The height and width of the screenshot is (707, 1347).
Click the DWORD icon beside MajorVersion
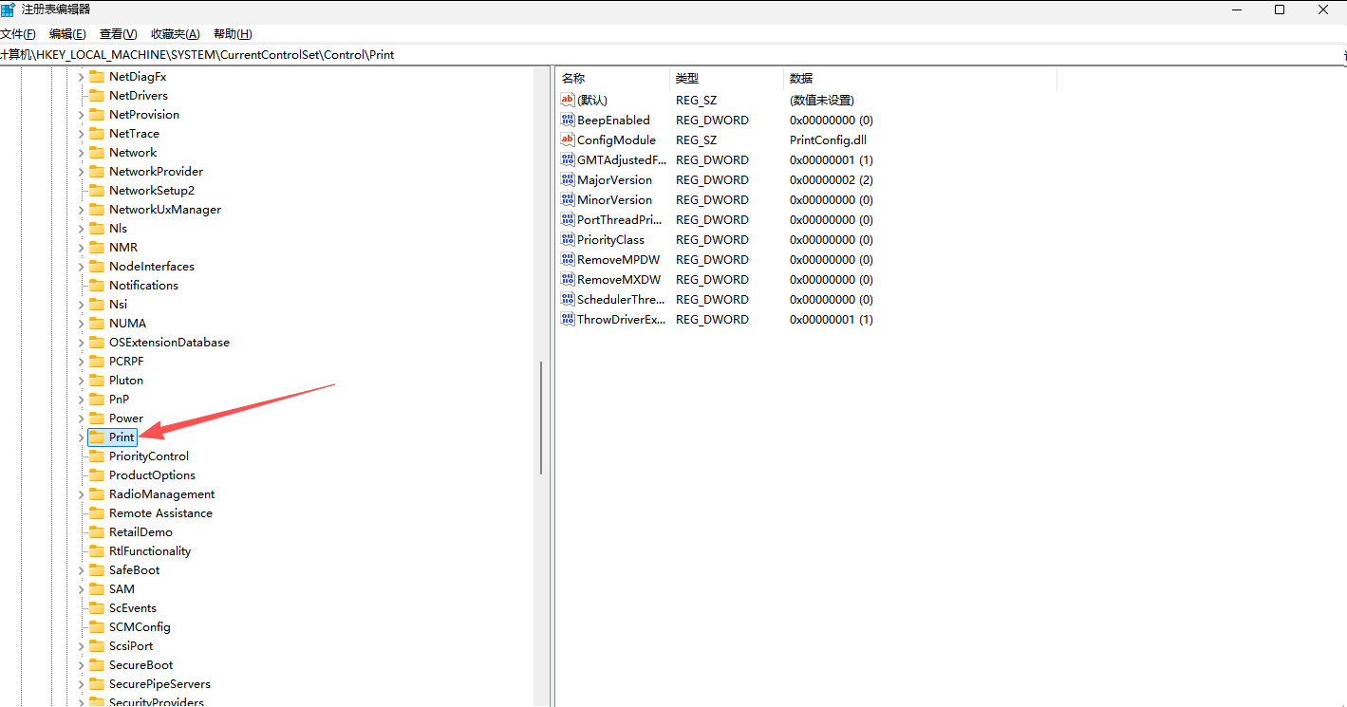pos(568,179)
